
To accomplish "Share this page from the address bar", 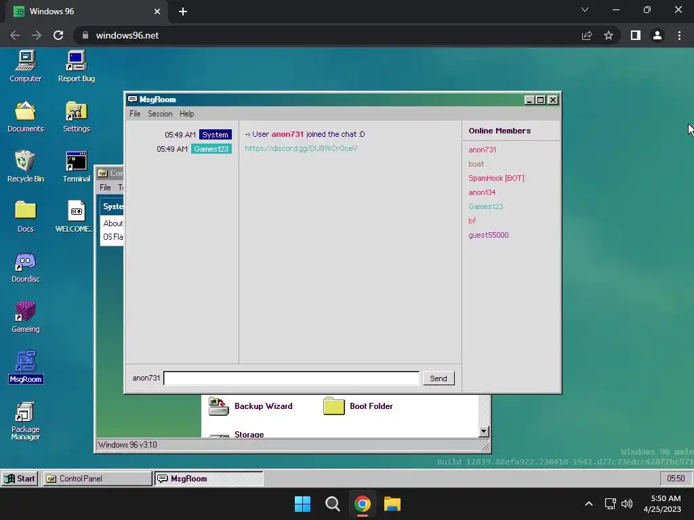I will 587,35.
